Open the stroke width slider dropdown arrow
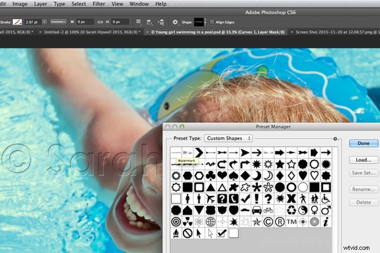 tap(45, 22)
